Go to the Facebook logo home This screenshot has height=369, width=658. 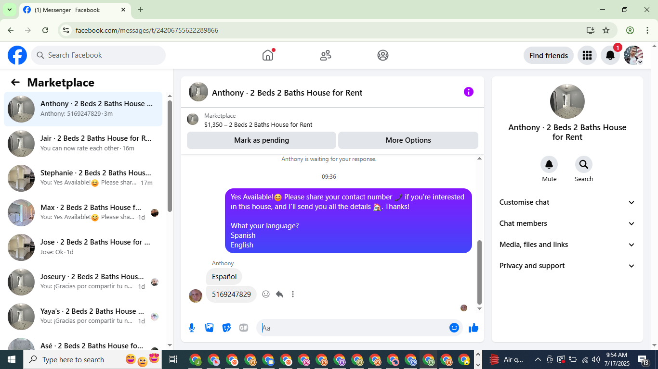(17, 55)
